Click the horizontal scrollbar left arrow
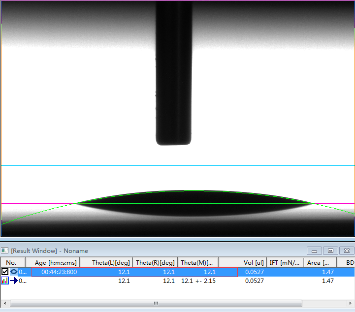355x312 pixels. (x=5, y=303)
